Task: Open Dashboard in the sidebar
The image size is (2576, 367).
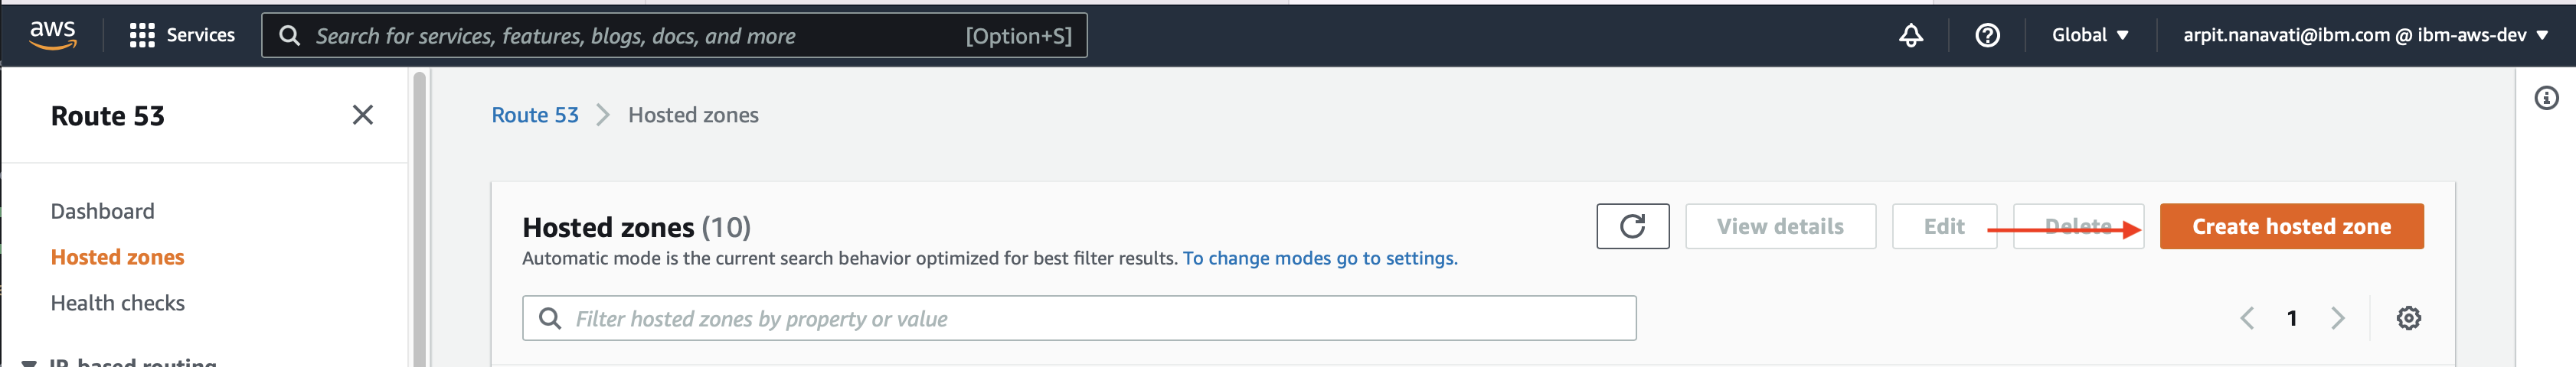Action: tap(103, 212)
